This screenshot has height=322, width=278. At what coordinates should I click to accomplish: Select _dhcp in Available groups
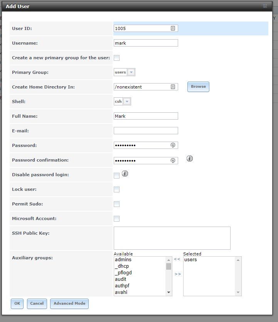(140, 266)
